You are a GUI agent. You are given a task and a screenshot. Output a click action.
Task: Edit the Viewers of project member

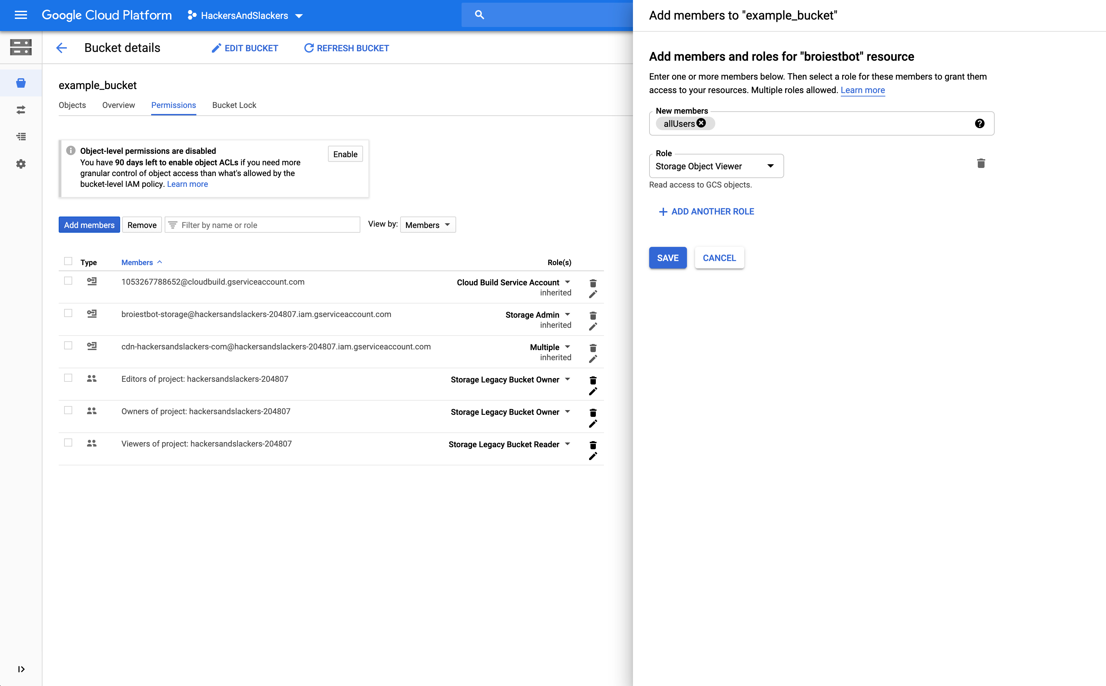coord(593,456)
